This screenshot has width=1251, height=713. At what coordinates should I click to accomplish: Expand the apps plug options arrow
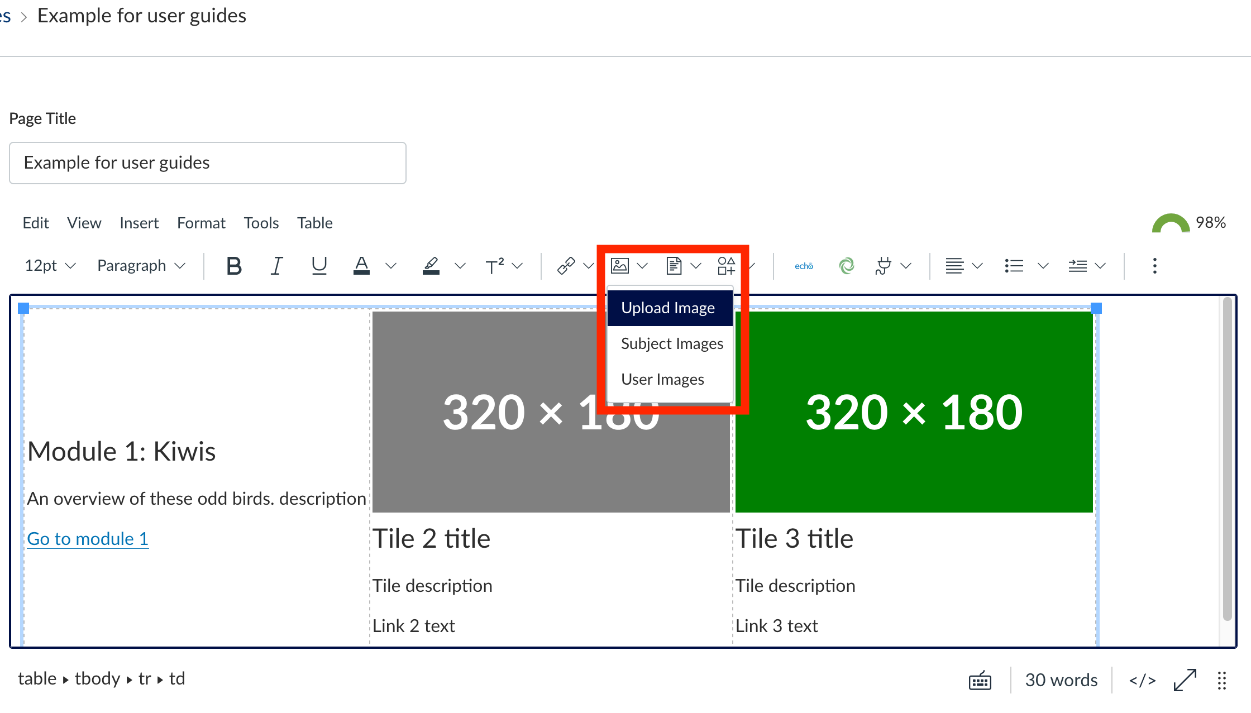906,266
